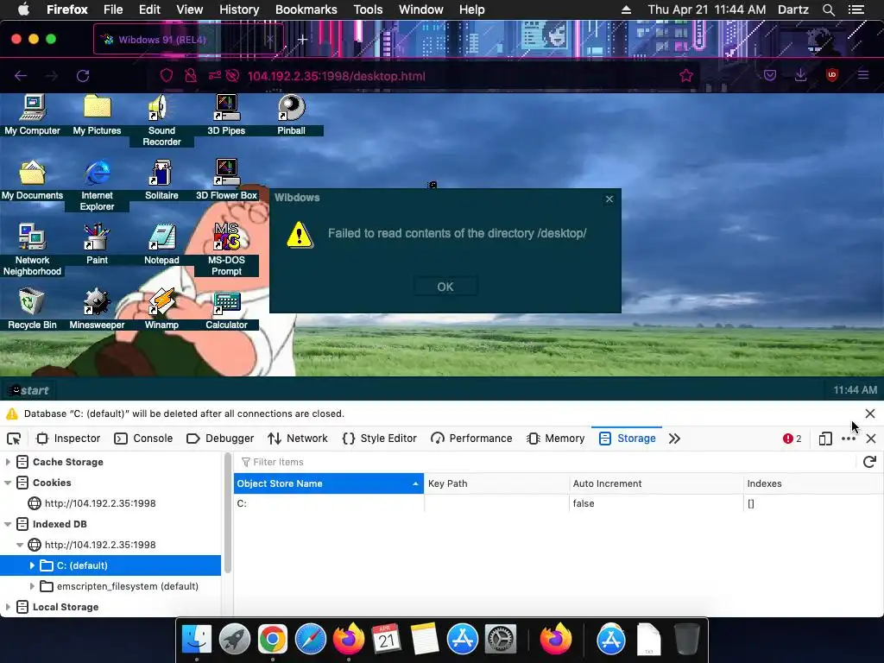Expand the Local Storage tree node

pos(8,607)
